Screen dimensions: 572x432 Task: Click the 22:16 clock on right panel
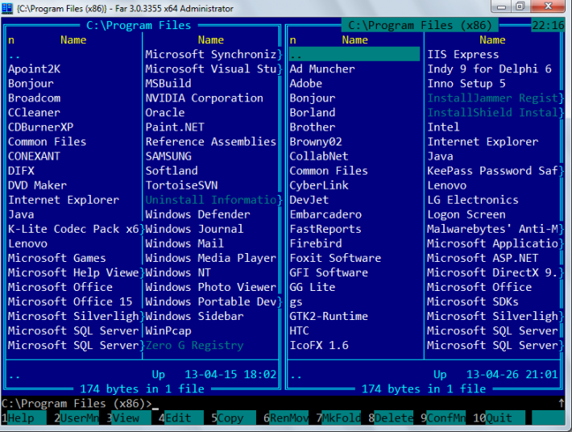tap(548, 25)
